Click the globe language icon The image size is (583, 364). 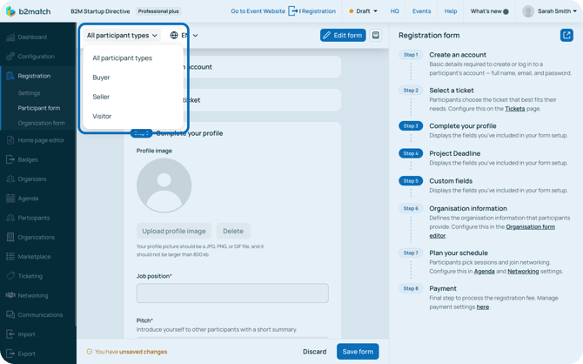coord(174,36)
